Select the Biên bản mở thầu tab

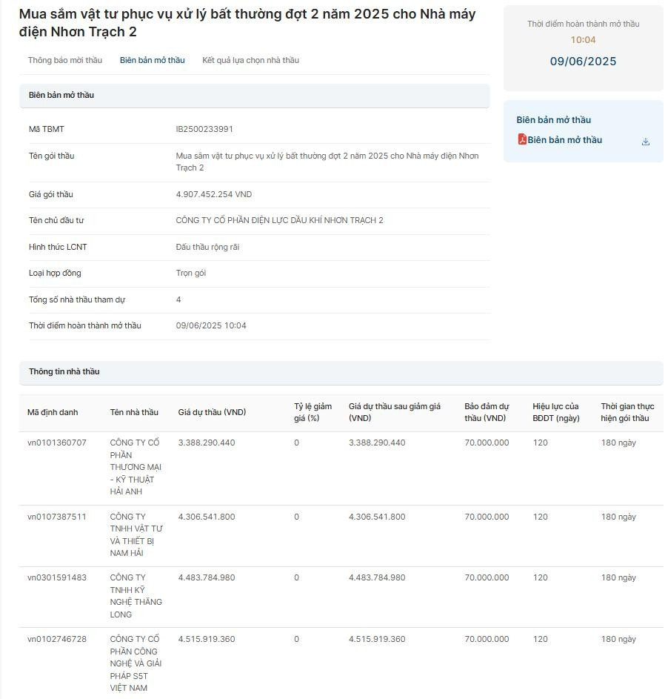(152, 60)
